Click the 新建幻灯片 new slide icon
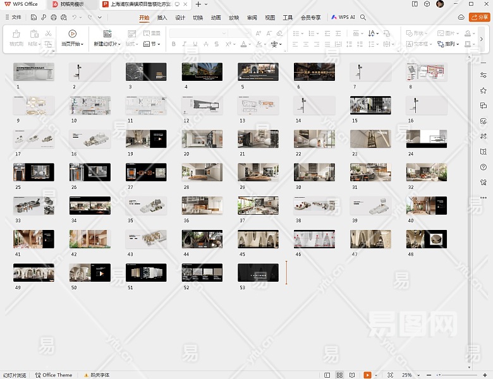 tap(107, 33)
